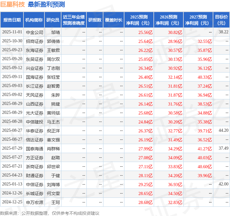Sort by 目标价 column header
The height and width of the screenshot is (216, 230).
tap(221, 20)
